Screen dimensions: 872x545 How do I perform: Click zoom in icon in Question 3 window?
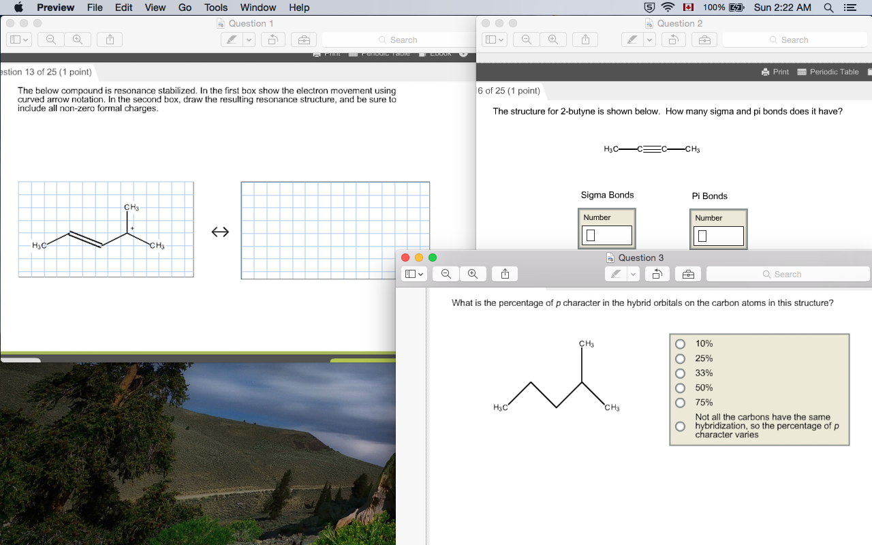point(473,274)
